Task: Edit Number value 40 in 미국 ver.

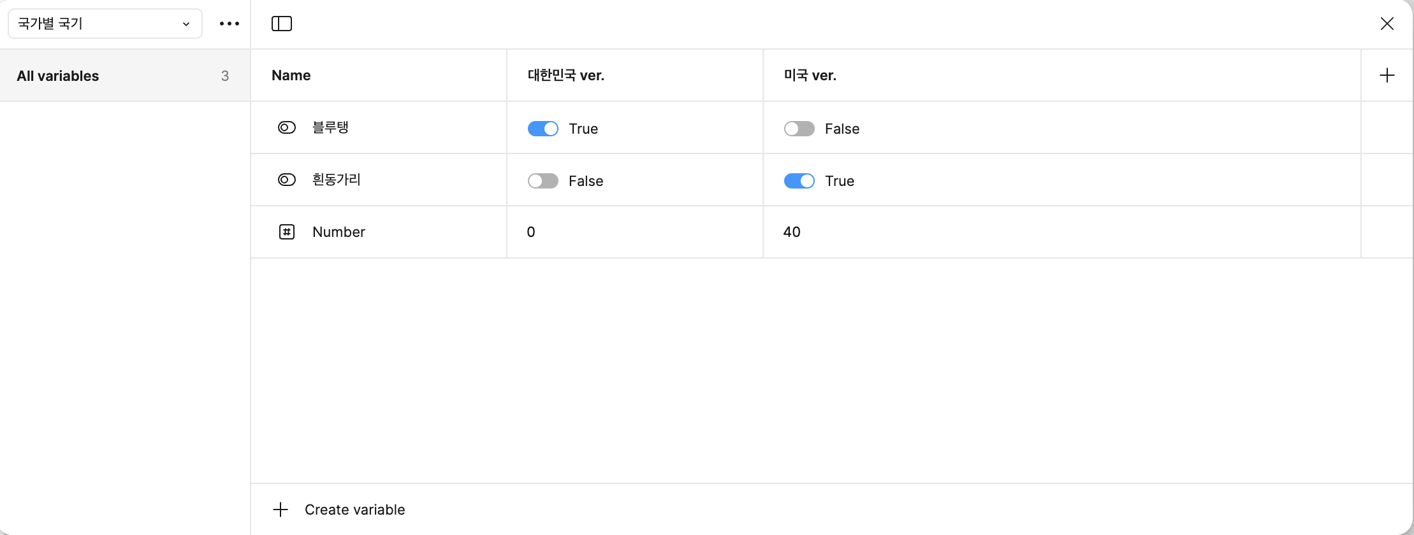Action: point(792,232)
